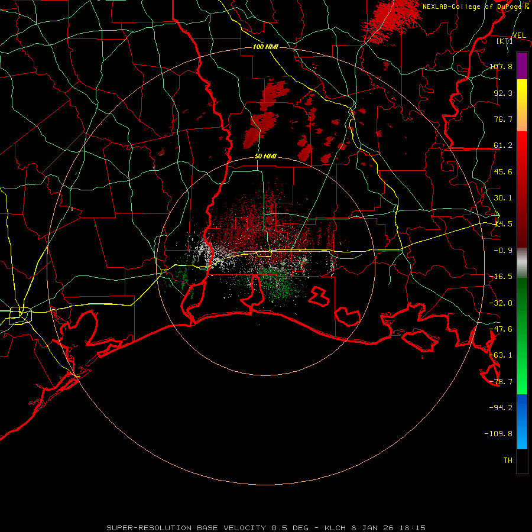532x532 pixels.
Task: Click the Super-Resolution Base Velocity caption
Action: [x=266, y=528]
